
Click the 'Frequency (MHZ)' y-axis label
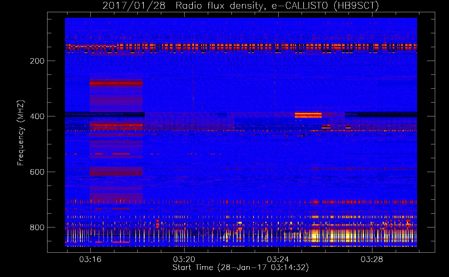[x=21, y=133]
